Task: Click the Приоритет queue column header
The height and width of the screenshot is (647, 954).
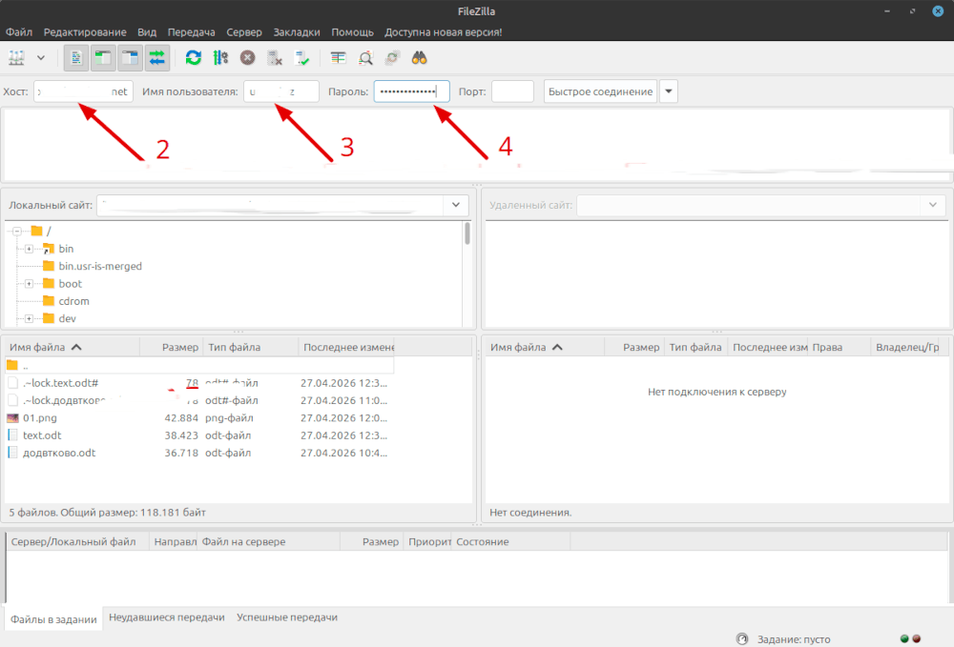Action: [x=427, y=541]
